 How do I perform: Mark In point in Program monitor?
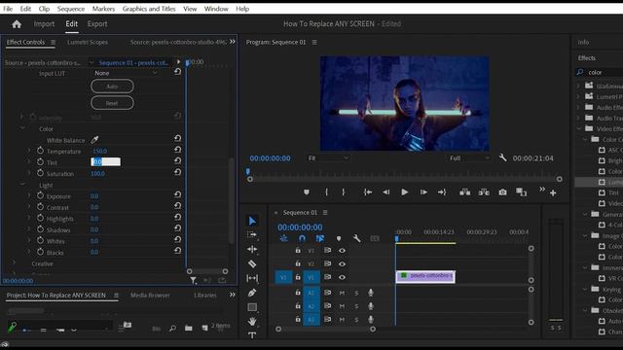point(327,192)
